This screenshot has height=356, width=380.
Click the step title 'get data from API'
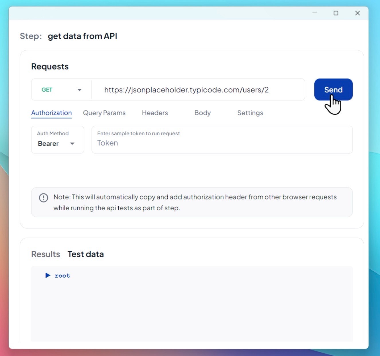pos(83,36)
